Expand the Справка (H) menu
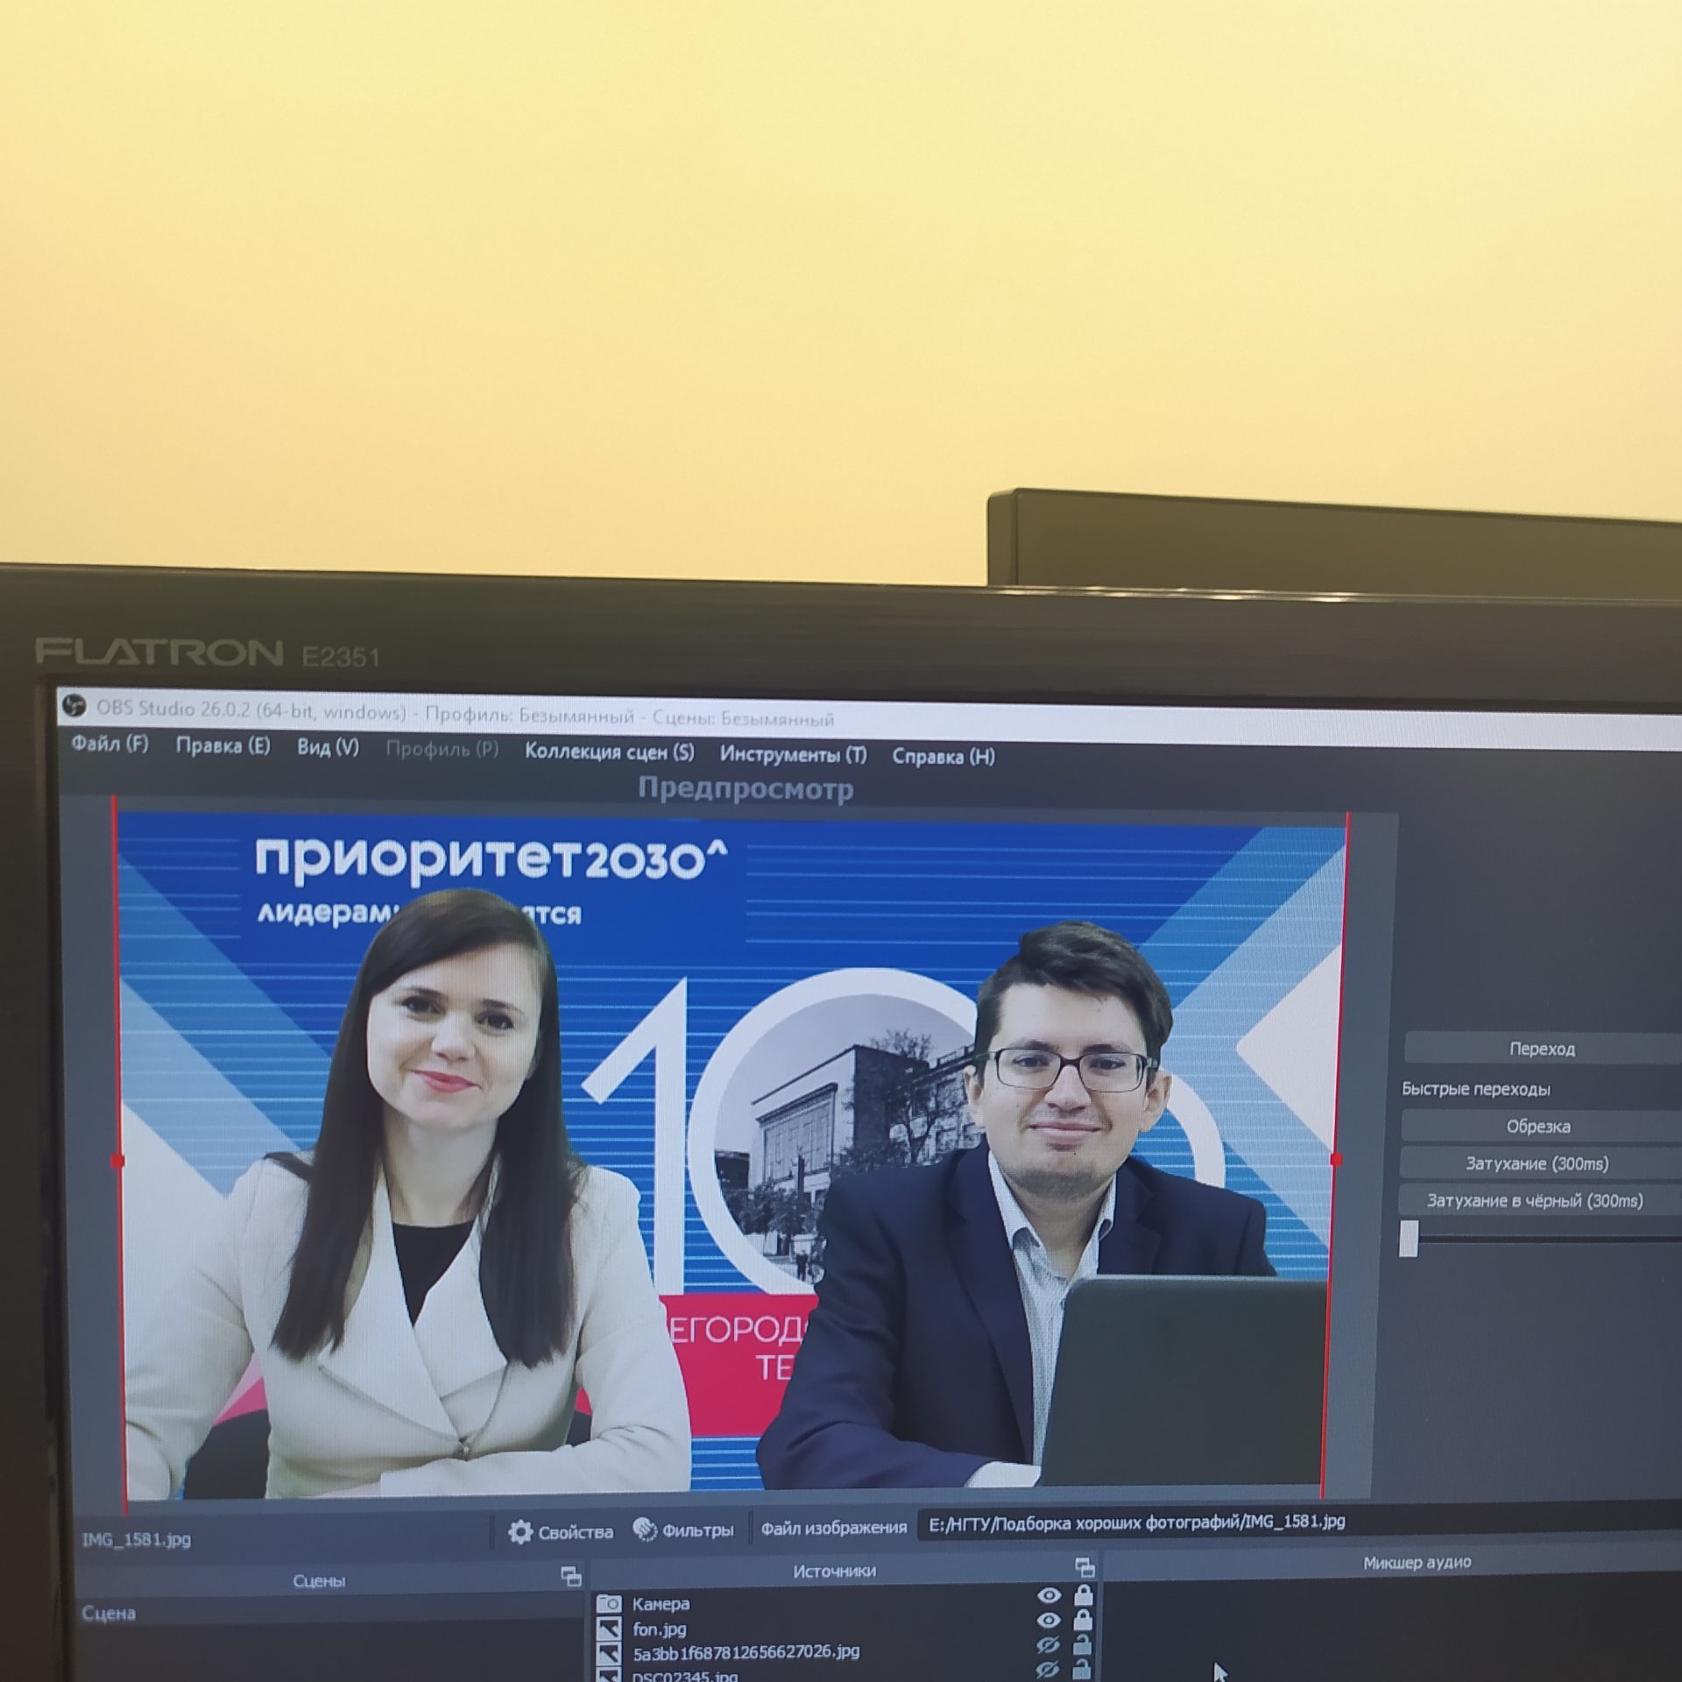1682x1682 pixels. [x=943, y=756]
